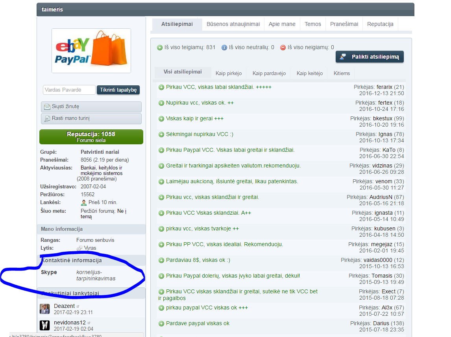Open buyer AudriusN's profile link
Image resolution: width=451 pixels, height=337 pixels.
point(381,197)
